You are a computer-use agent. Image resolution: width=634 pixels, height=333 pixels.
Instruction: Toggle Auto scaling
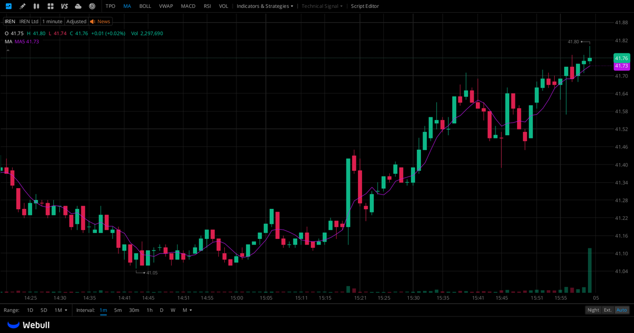(x=621, y=310)
